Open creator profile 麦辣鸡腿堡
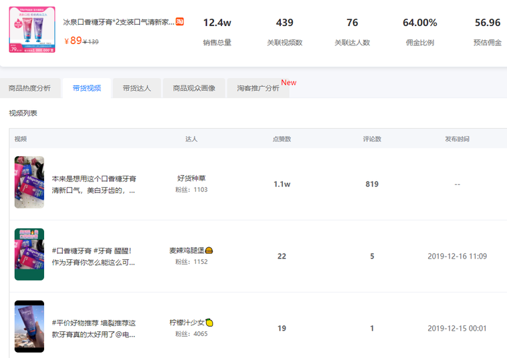The width and height of the screenshot is (507, 358). tap(190, 250)
